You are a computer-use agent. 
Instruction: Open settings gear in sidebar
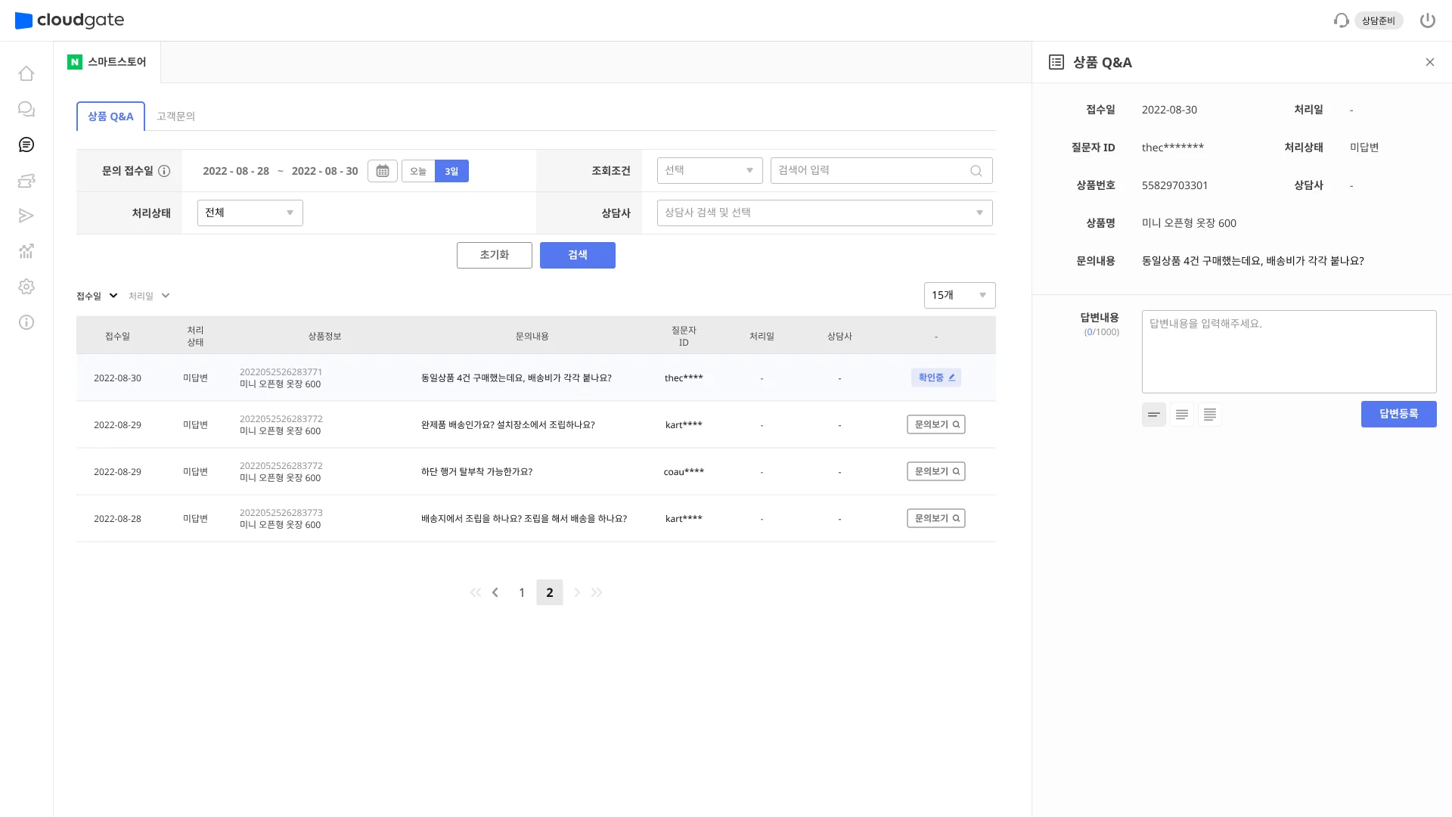(x=26, y=287)
